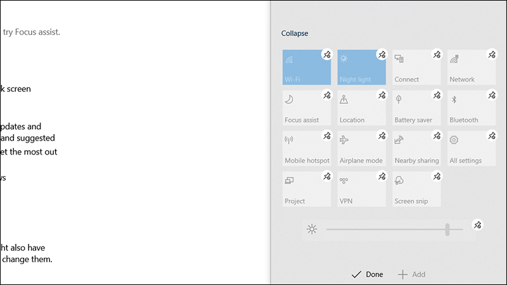This screenshot has height=285, width=507.
Task: Toggle the Wi-Fi tile
Action: click(304, 70)
